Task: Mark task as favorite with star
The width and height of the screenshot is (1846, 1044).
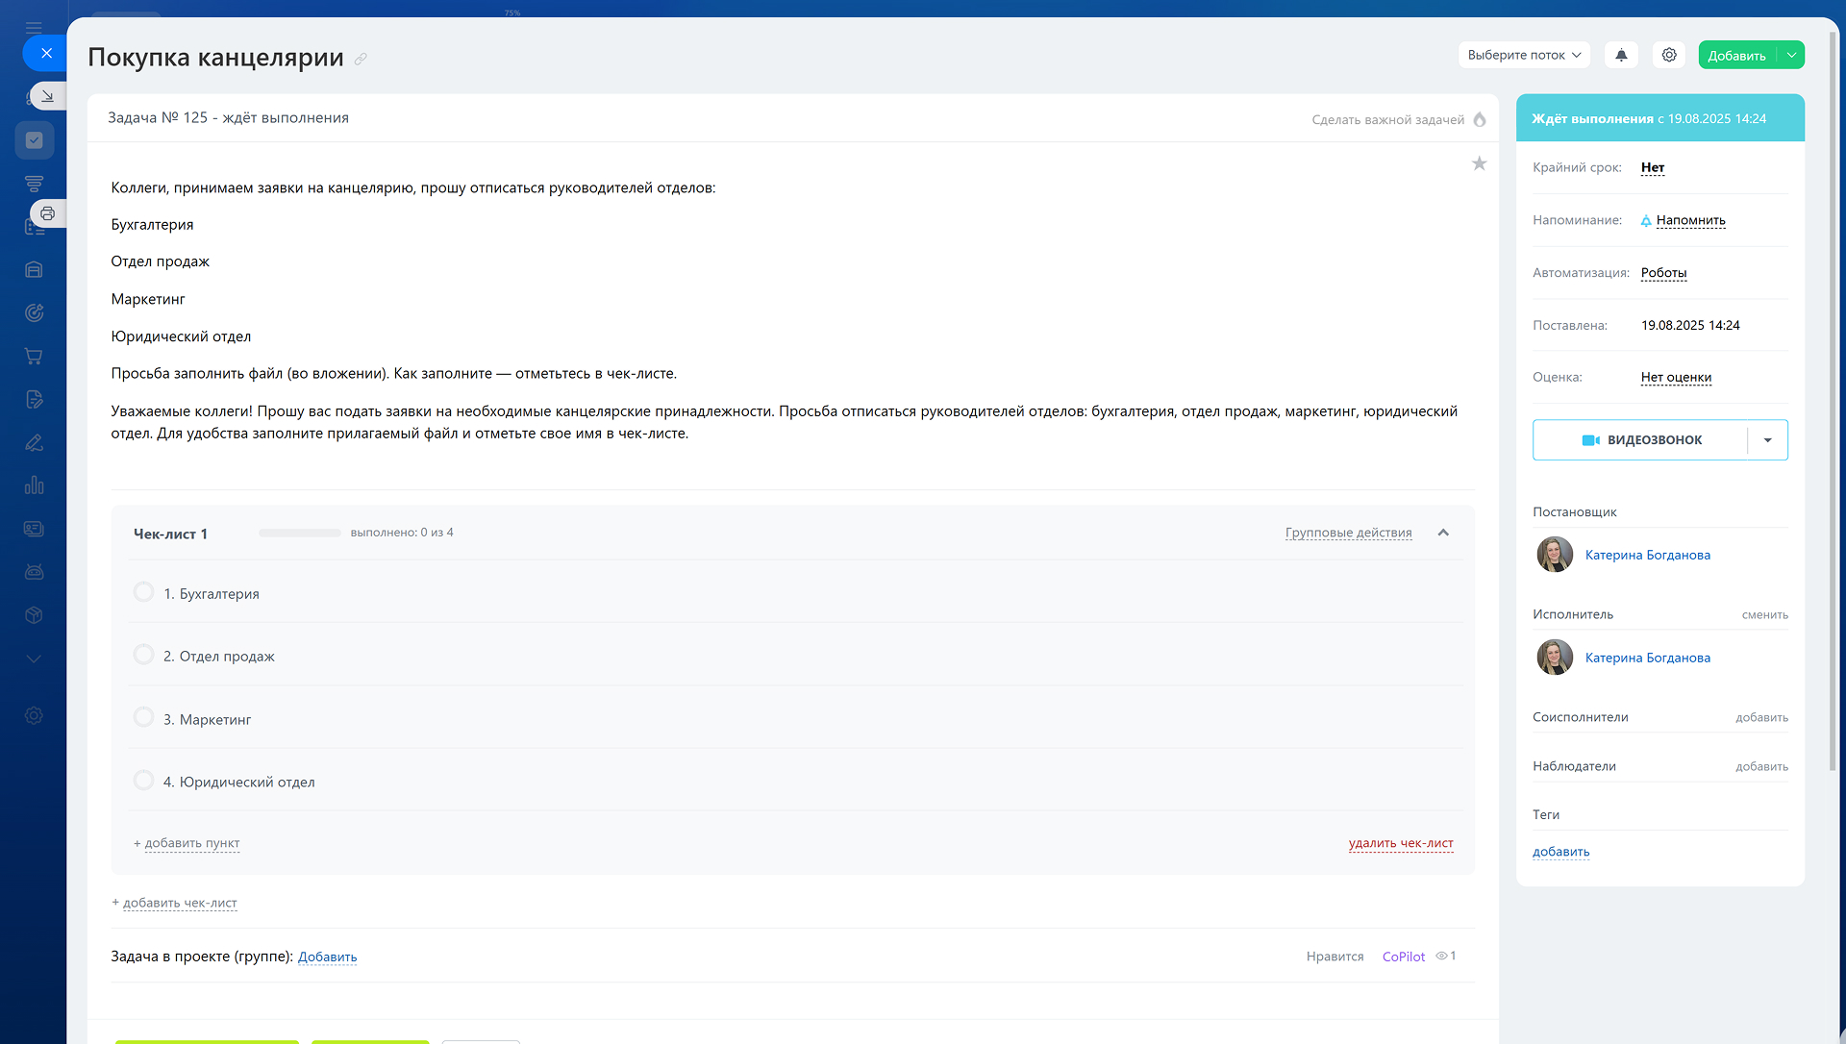Action: pyautogui.click(x=1479, y=163)
